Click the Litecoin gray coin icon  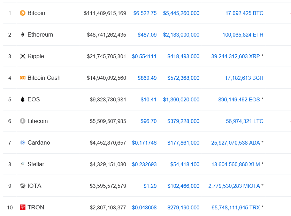click(x=23, y=121)
